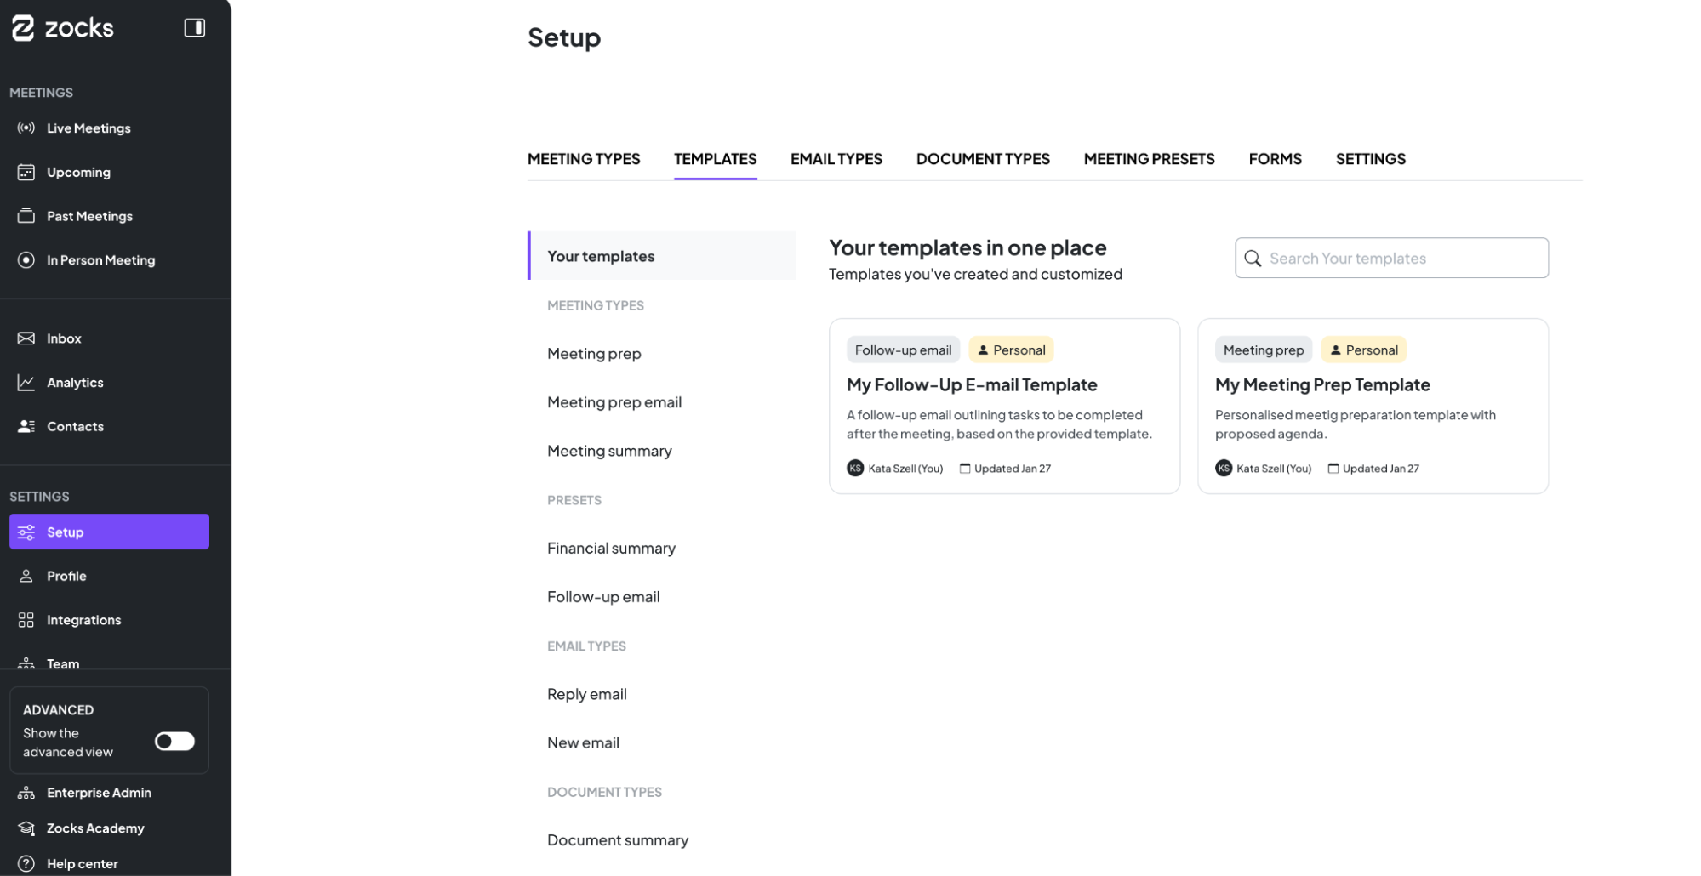
Task: Enable the advanced view toggle
Action: pos(174,741)
